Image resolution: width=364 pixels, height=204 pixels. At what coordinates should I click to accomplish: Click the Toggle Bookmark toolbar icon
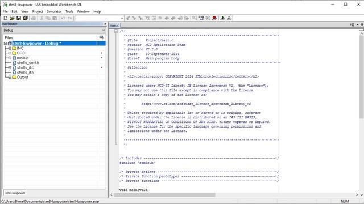(160, 18)
